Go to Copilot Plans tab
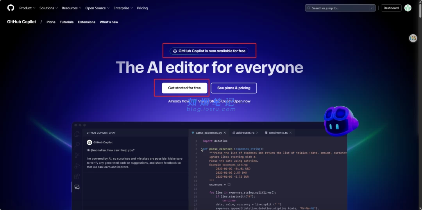Viewport: 422px width, 210px height. 51,22
